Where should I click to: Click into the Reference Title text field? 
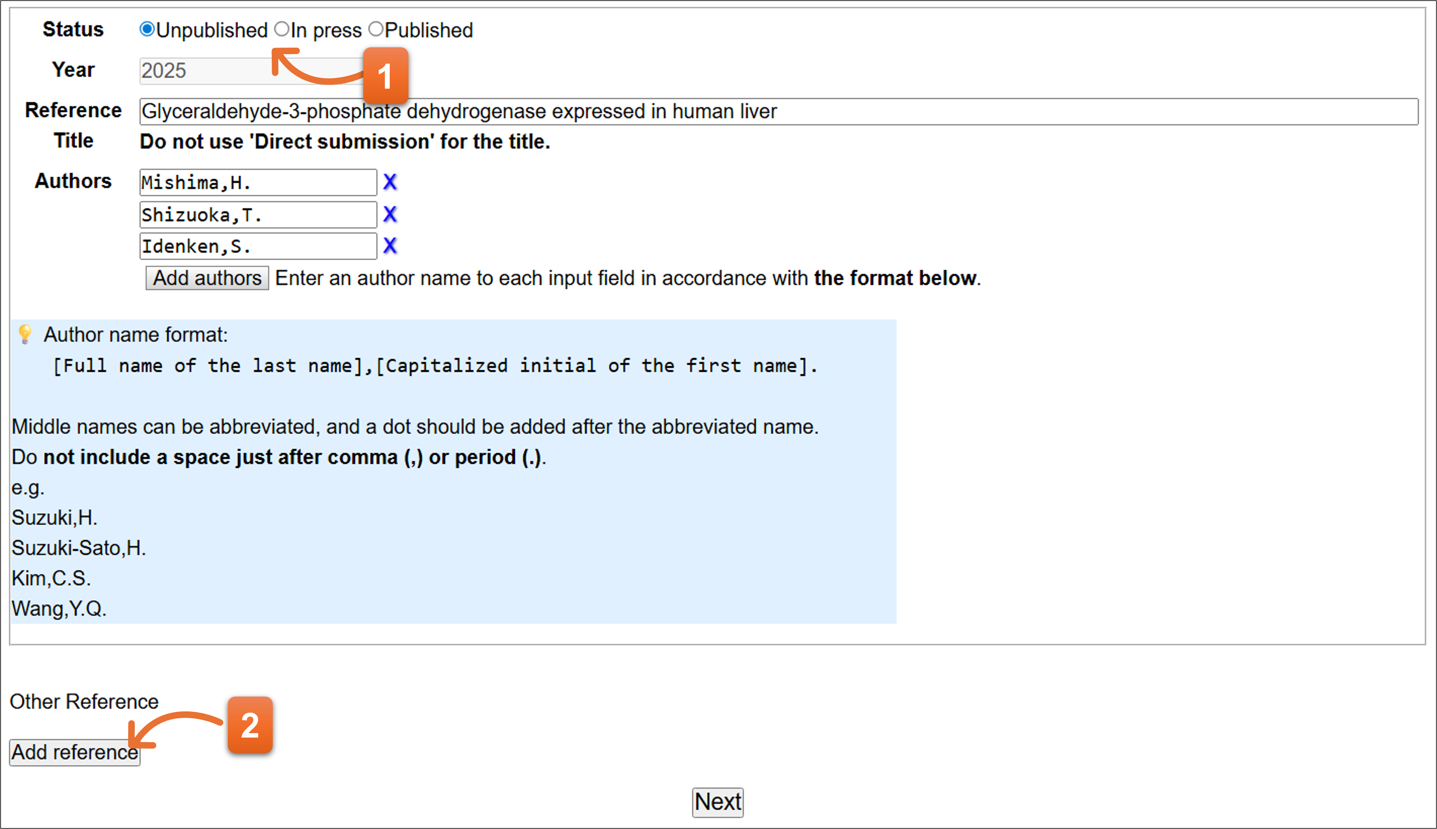pos(778,112)
